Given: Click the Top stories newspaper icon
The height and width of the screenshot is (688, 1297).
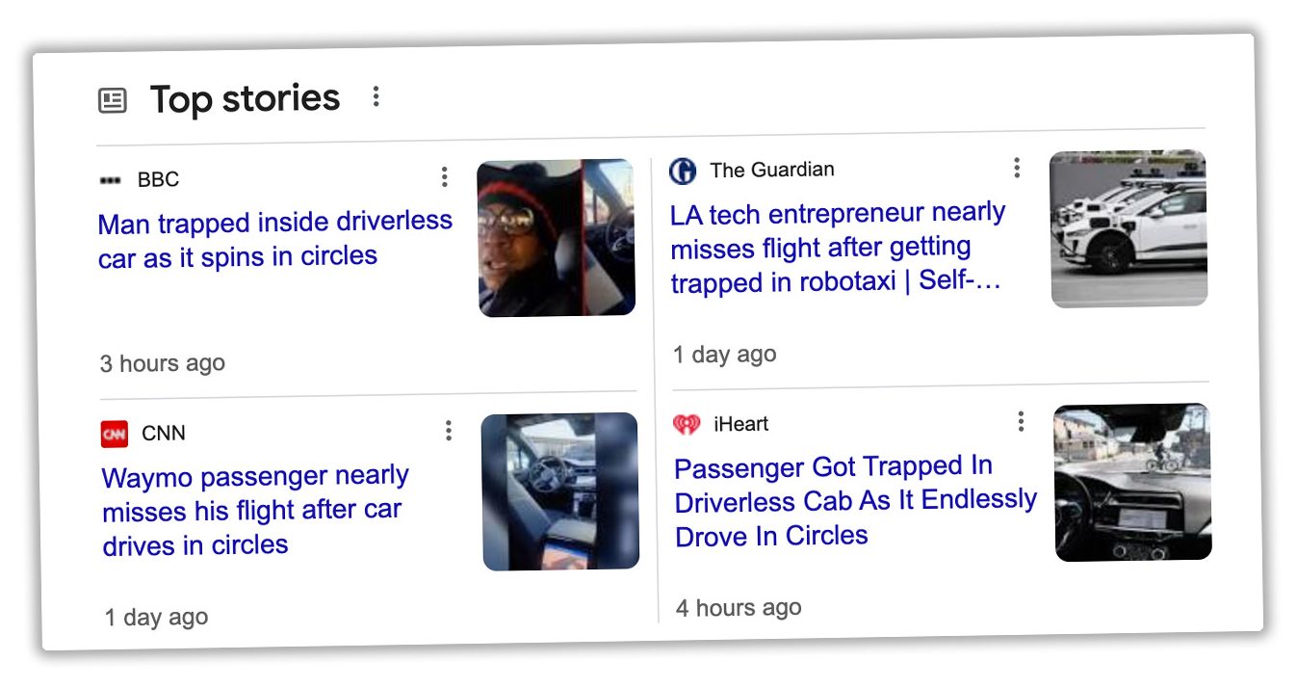Looking at the screenshot, I should (x=113, y=100).
